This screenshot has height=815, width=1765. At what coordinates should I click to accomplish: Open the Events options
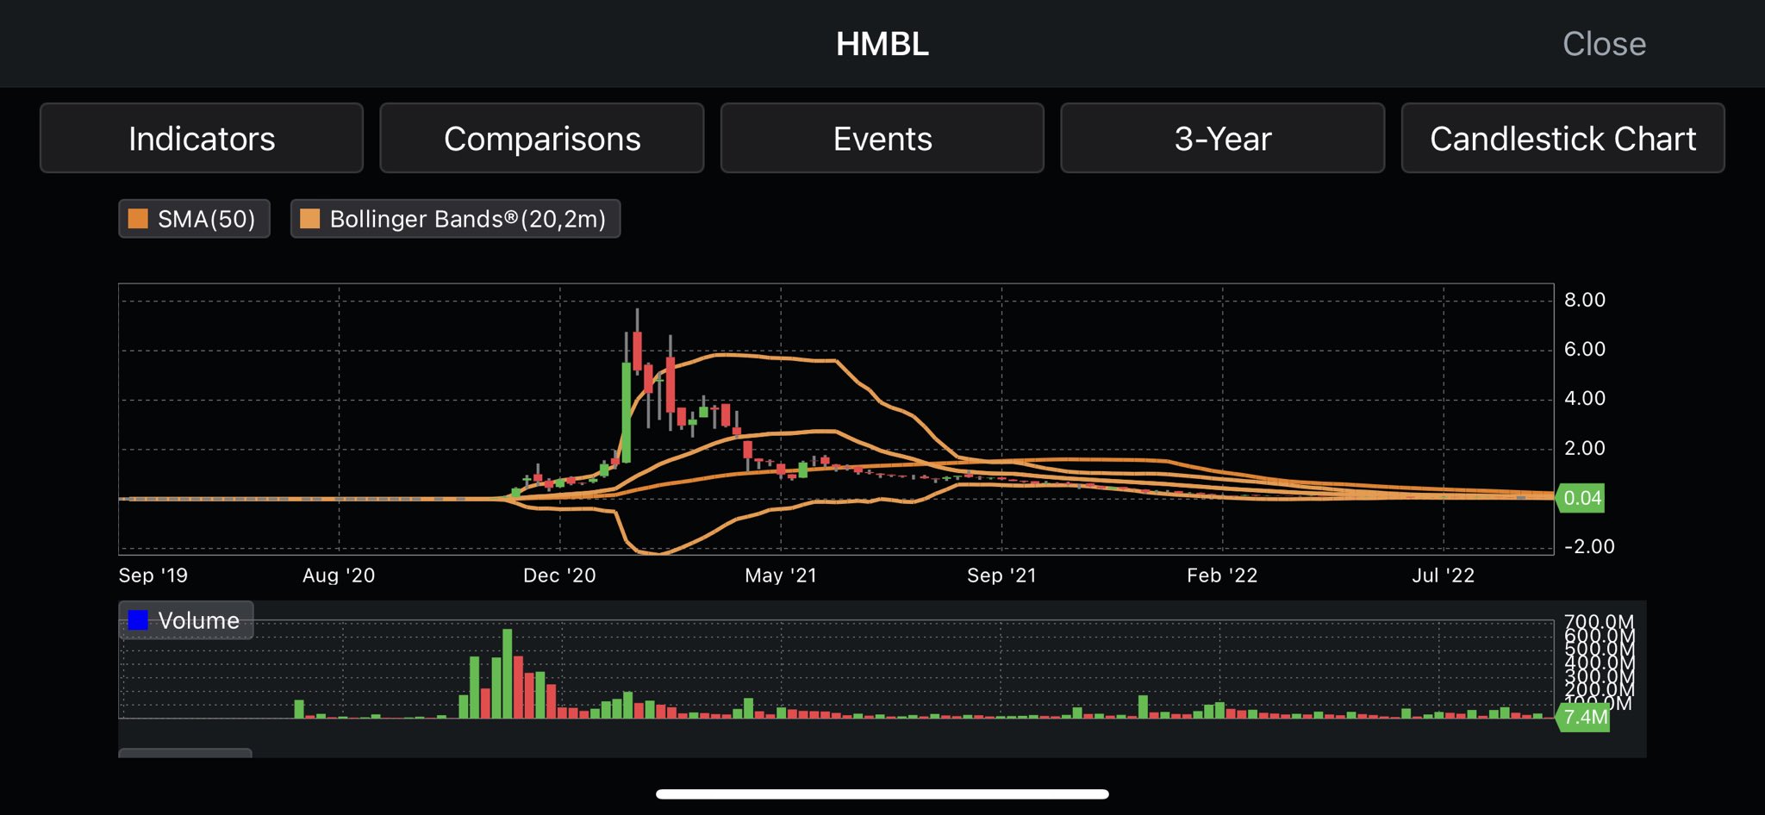(x=882, y=139)
